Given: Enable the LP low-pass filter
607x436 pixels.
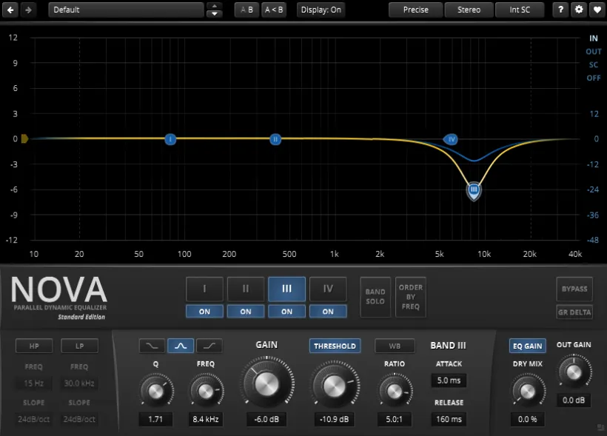Looking at the screenshot, I should [x=79, y=346].
